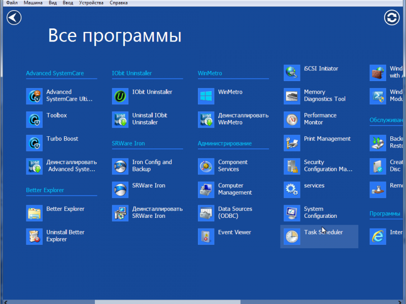Click the 'Iron Config and Backup' label
This screenshot has height=304, width=406.
click(x=152, y=166)
